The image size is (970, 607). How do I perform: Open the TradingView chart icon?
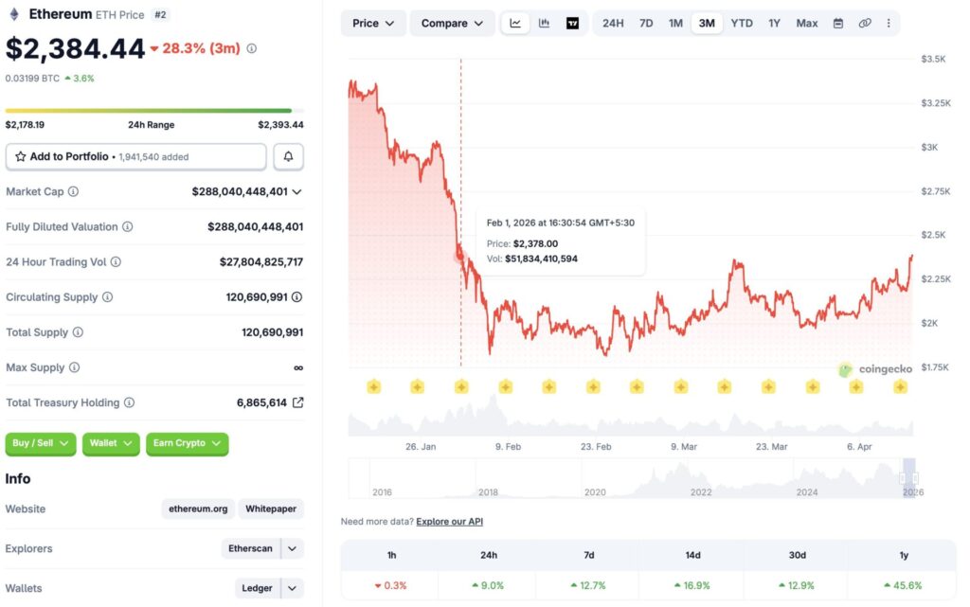click(x=573, y=23)
